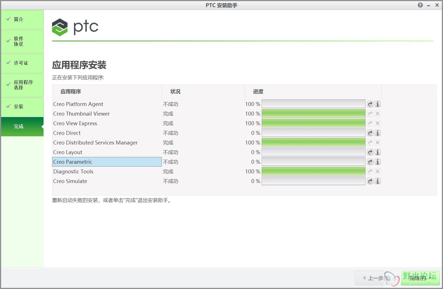Click the 上一步 back button
This screenshot has height=289, width=443.
click(377, 278)
